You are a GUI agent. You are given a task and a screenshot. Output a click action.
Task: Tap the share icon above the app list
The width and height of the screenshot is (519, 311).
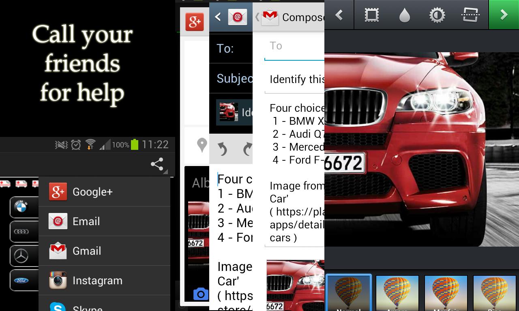click(x=157, y=164)
